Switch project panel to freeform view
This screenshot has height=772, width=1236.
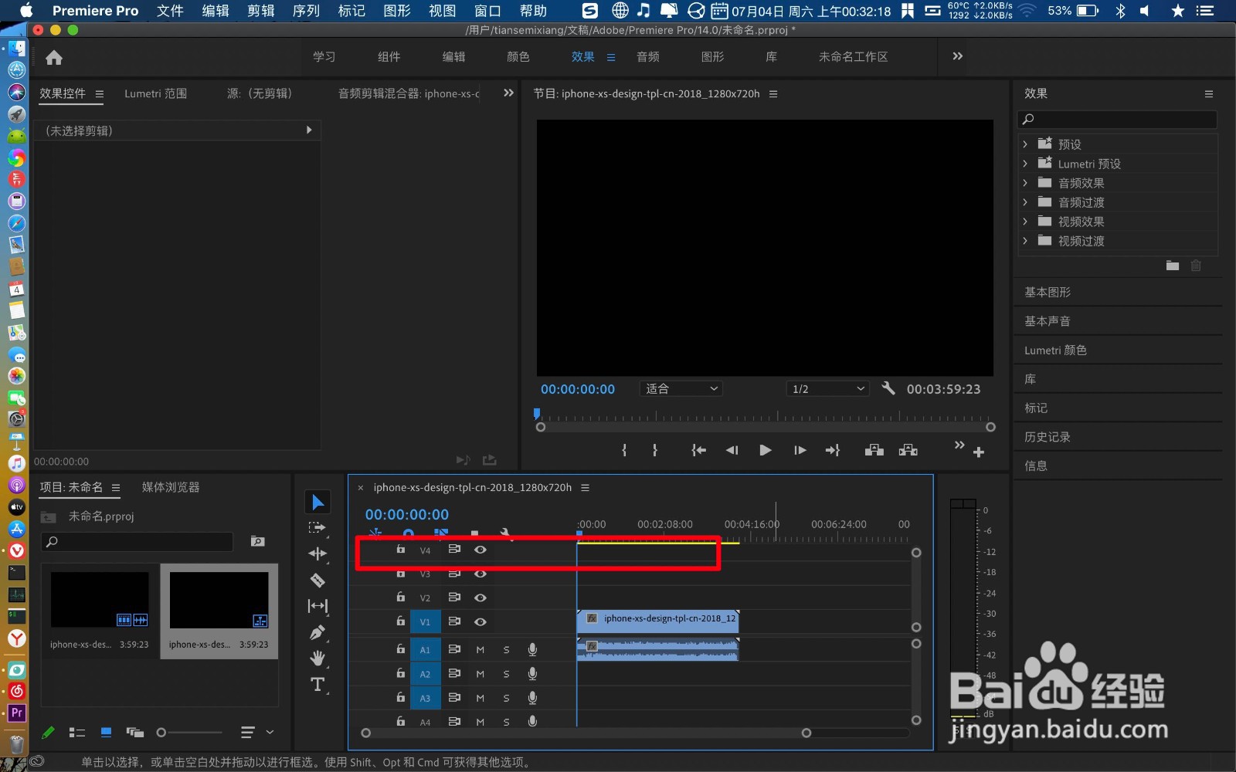coord(135,732)
